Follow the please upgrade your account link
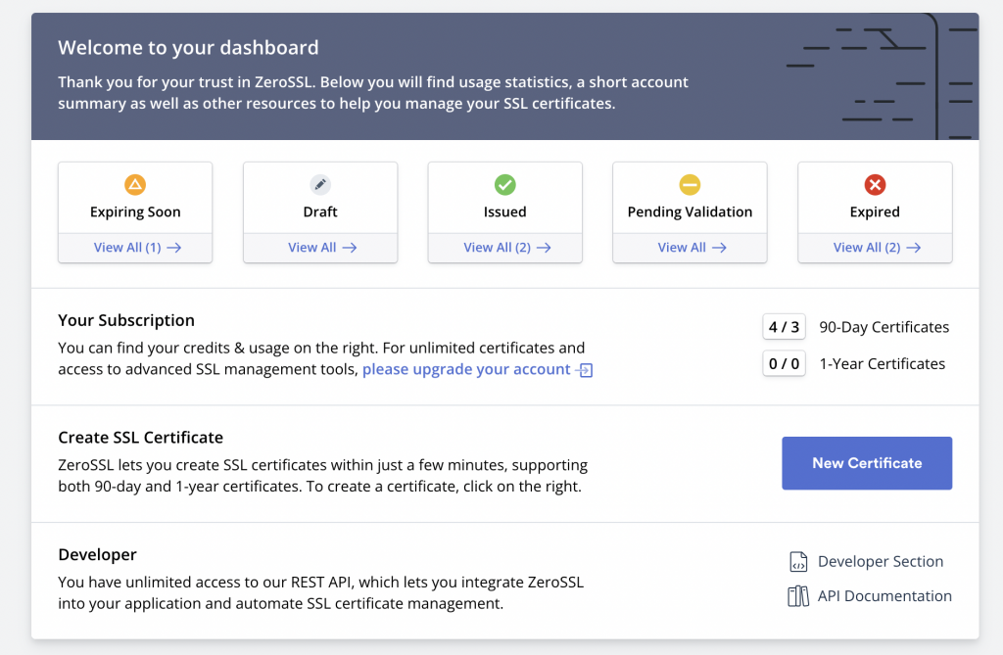Viewport: 1003px width, 655px height. (466, 370)
